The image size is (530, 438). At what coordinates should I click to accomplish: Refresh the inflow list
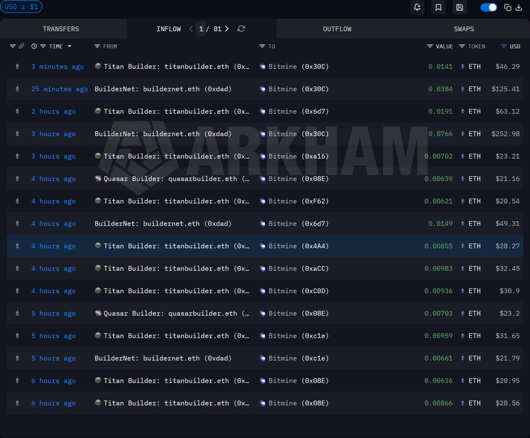pyautogui.click(x=241, y=29)
